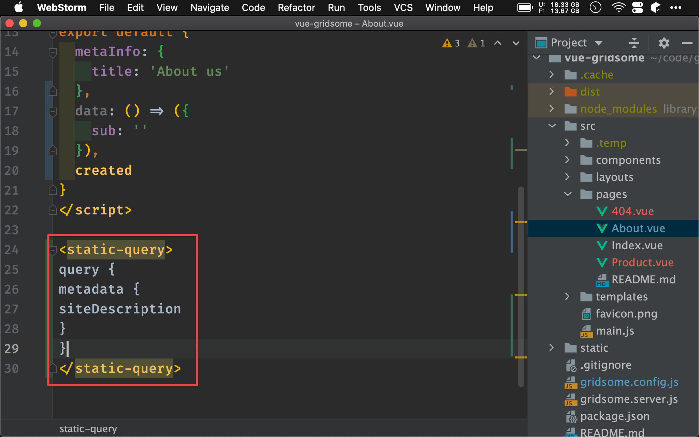The height and width of the screenshot is (437, 699).
Task: Collapse the pages folder
Action: coord(568,194)
